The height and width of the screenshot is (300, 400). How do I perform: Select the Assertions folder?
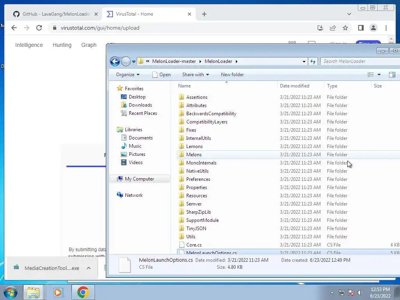197,97
